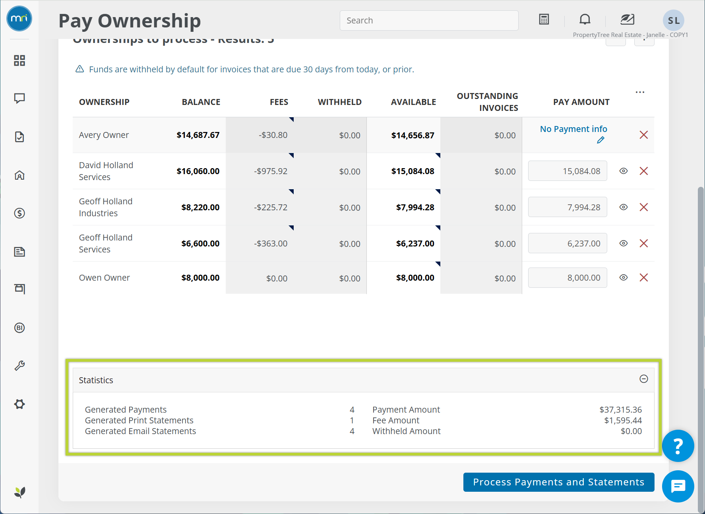This screenshot has width=705, height=514.
Task: Open the document checkmark tasks sidebar icon
Action: 19,137
